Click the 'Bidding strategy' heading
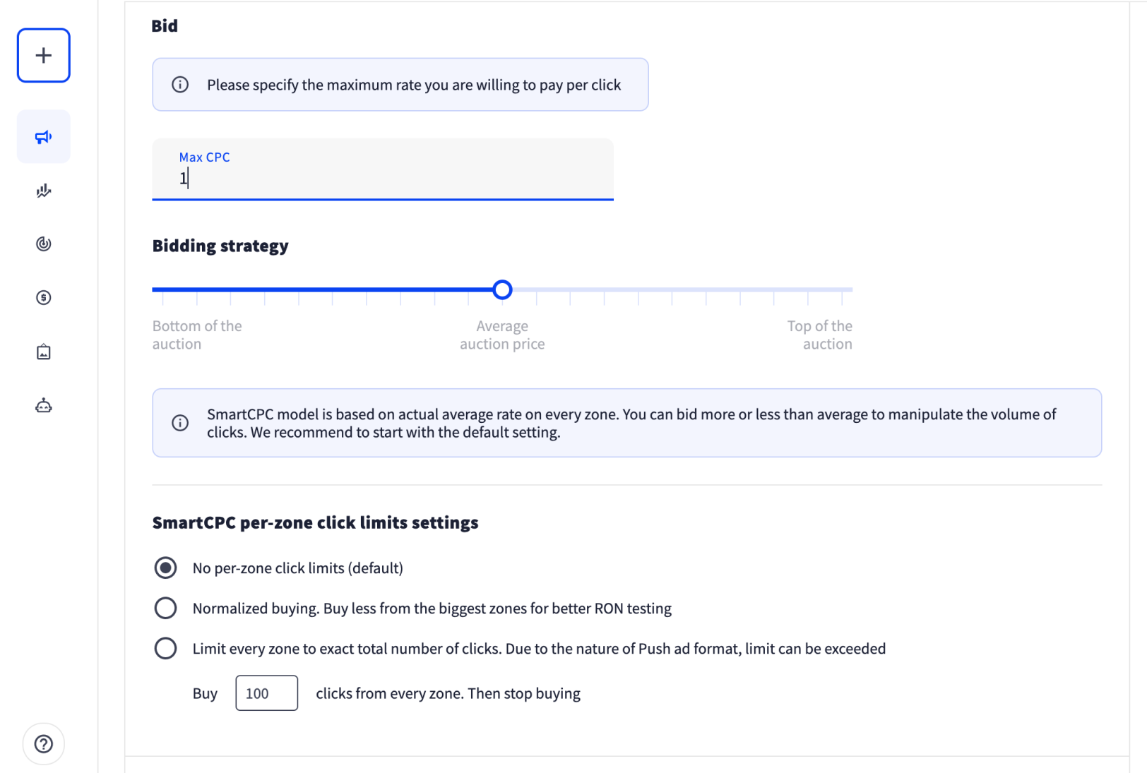 click(220, 246)
